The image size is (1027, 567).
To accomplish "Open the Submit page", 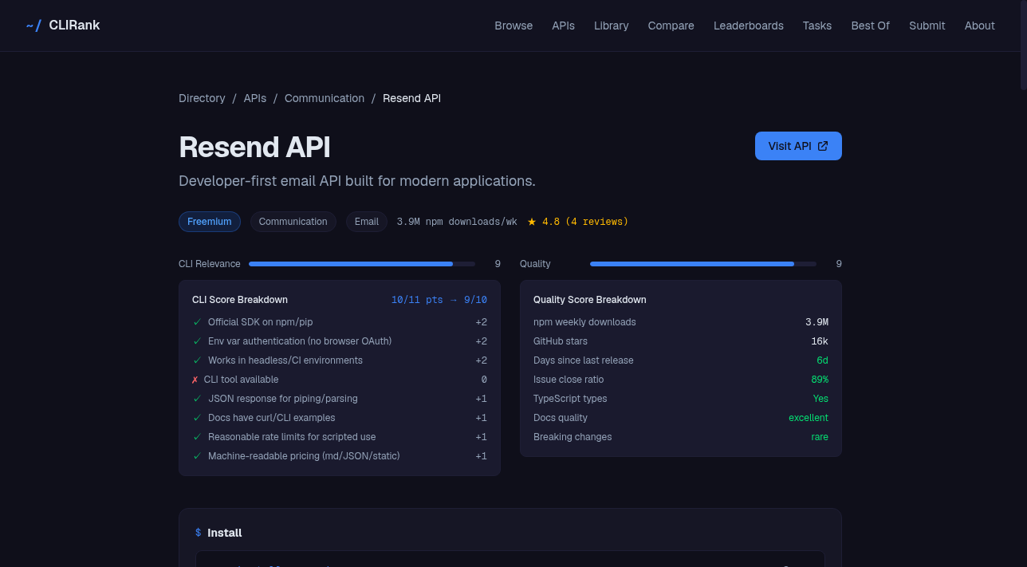I will pyautogui.click(x=927, y=26).
